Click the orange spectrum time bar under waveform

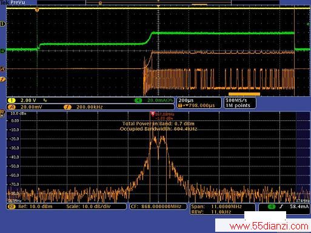pos(244,94)
